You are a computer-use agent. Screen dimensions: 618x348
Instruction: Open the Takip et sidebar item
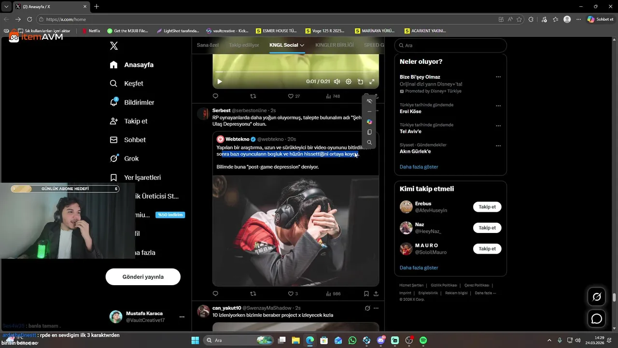(x=128, y=121)
